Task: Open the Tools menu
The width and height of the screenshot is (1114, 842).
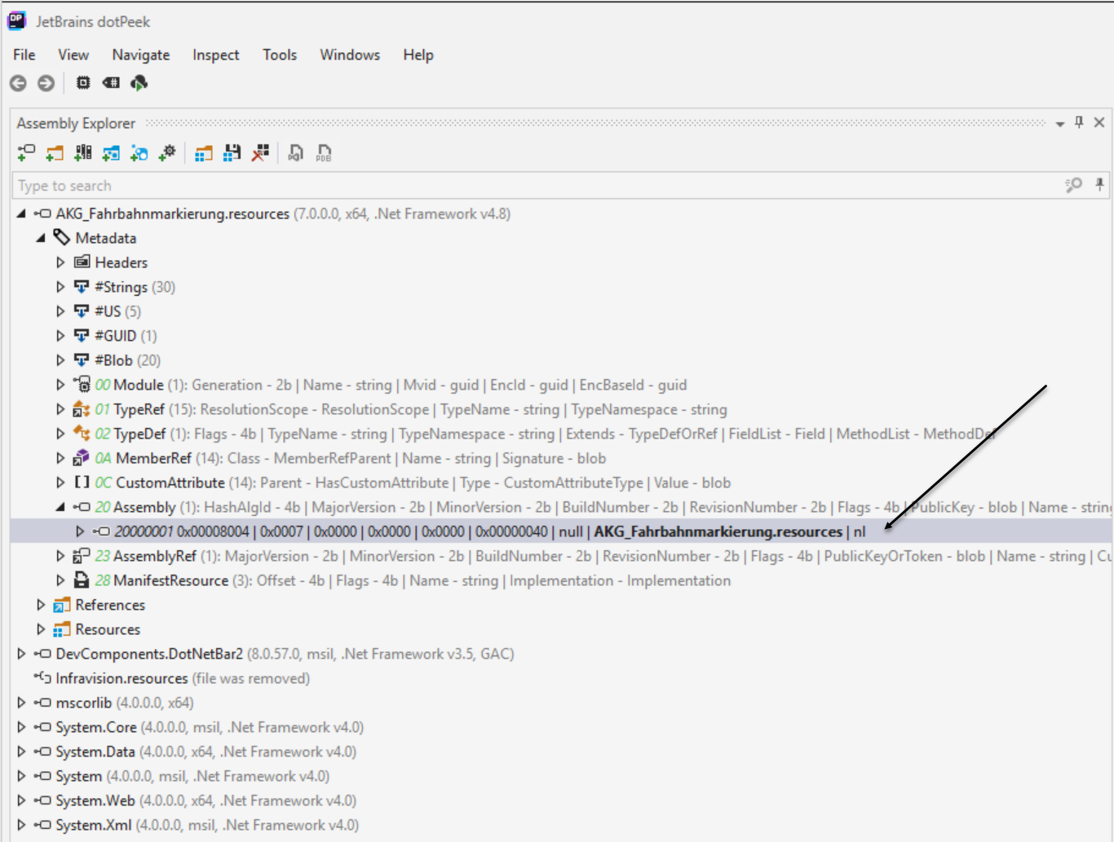Action: [280, 55]
